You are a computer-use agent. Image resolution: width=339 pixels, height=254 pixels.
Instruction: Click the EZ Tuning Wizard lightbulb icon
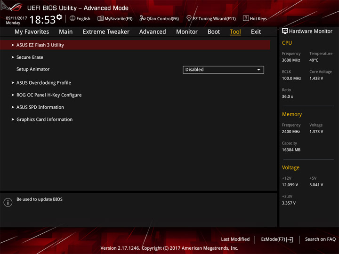189,18
